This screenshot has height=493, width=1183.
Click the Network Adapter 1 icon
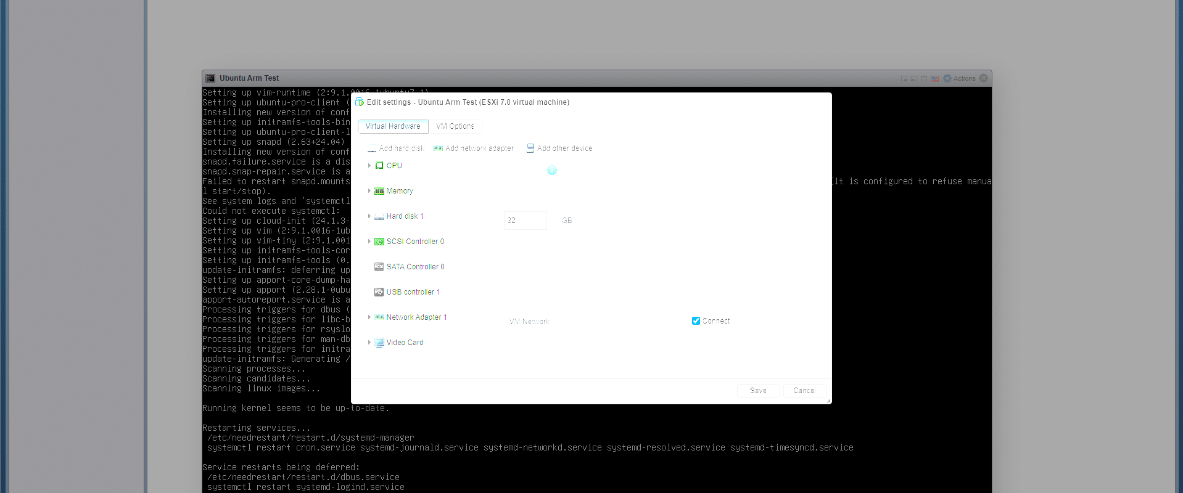click(379, 317)
